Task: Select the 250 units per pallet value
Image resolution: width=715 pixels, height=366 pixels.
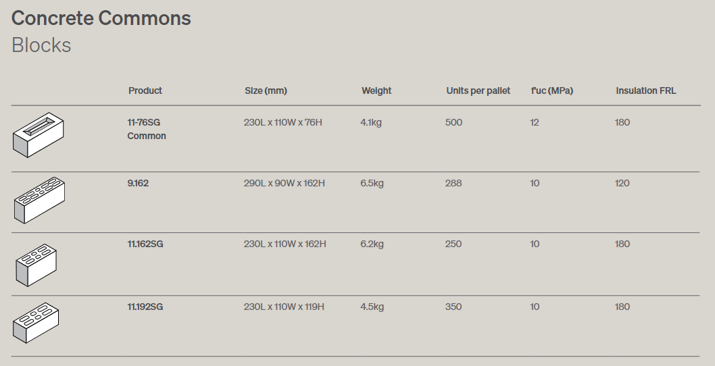Action: click(453, 244)
